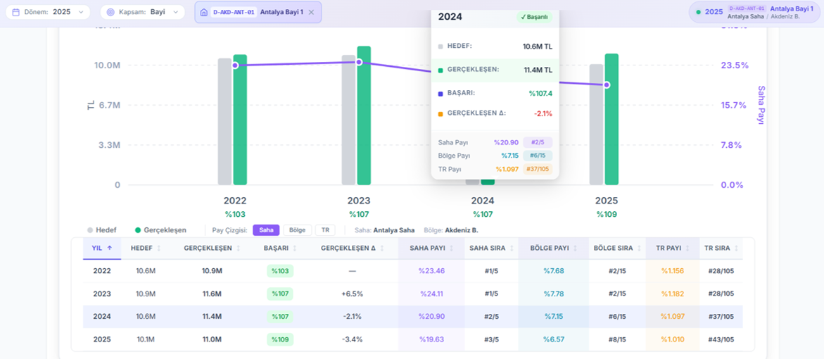Click sort icon next to HEDEF header
The width and height of the screenshot is (824, 359).
[x=159, y=248]
